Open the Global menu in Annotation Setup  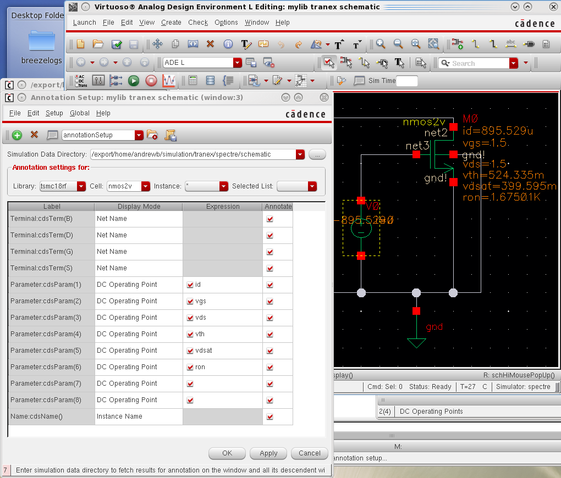click(80, 113)
